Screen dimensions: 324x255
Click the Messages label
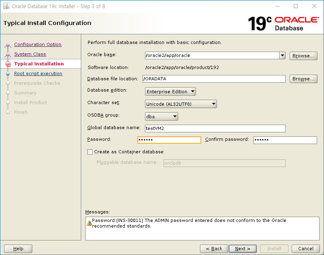(97, 212)
